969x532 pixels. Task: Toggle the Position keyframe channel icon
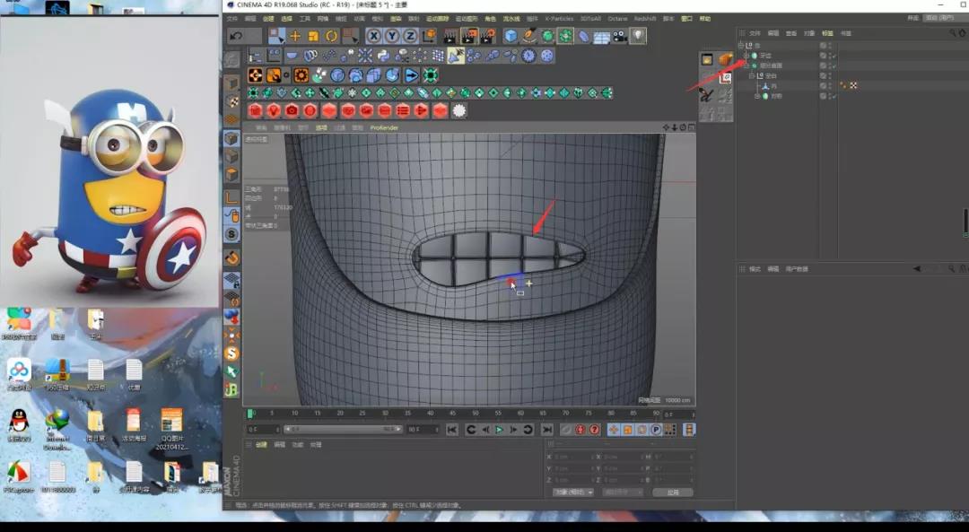[x=614, y=430]
